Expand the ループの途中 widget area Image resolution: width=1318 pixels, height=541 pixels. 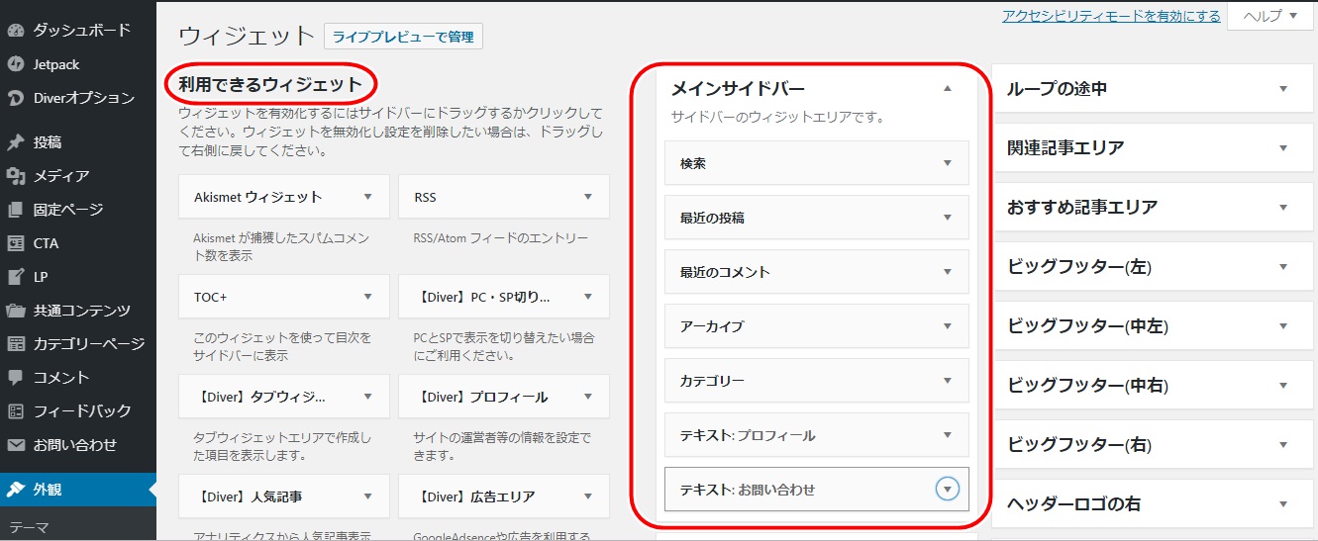pyautogui.click(x=1283, y=89)
